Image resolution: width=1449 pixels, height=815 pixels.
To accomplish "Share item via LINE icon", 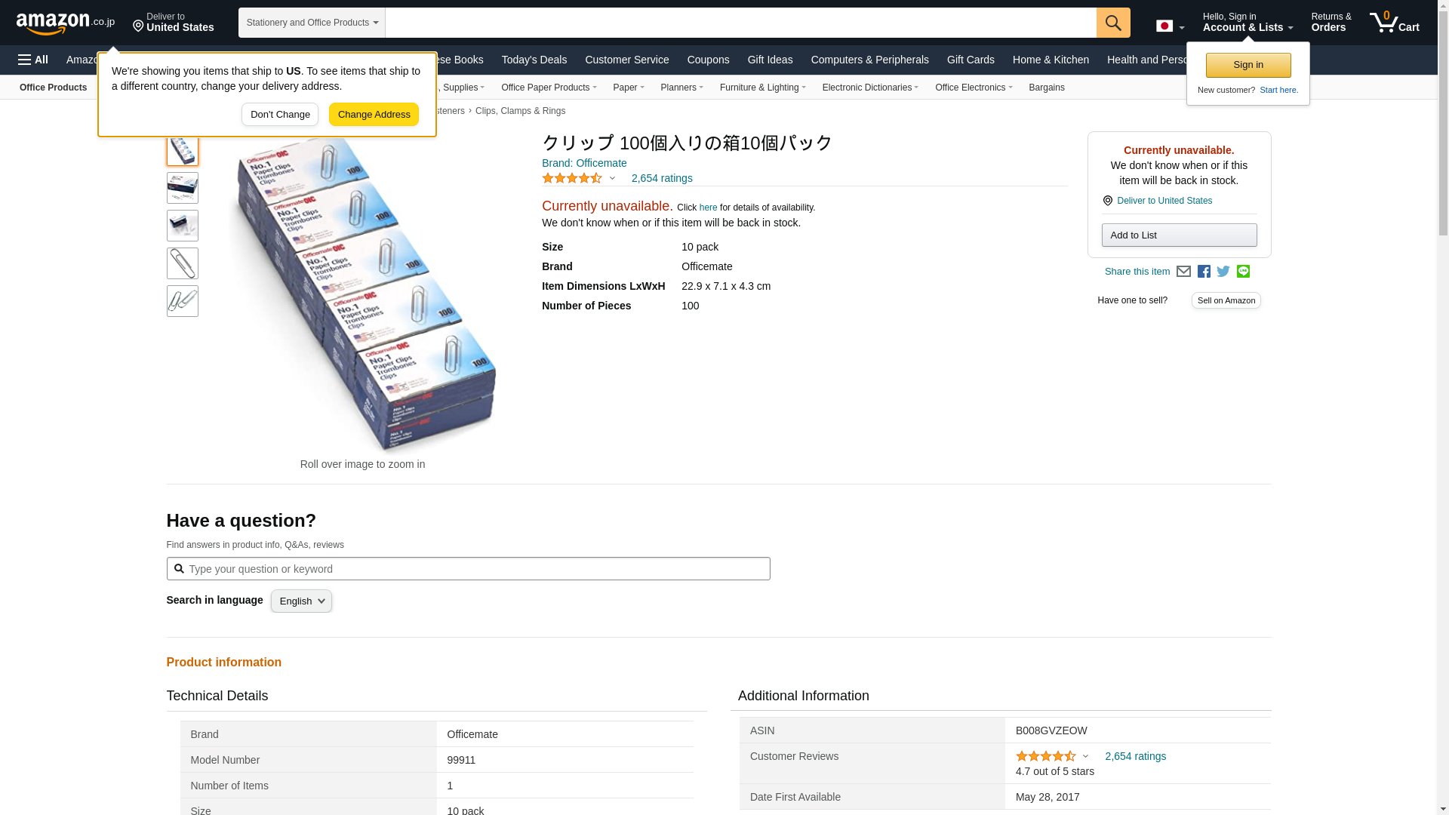I will click(1243, 272).
